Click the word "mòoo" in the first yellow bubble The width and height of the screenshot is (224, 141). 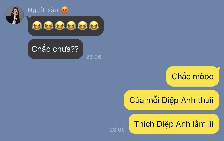click(x=203, y=77)
